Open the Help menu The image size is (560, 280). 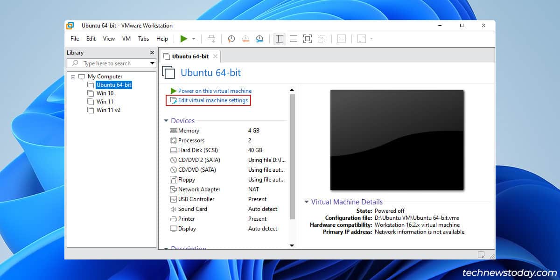[x=162, y=39]
